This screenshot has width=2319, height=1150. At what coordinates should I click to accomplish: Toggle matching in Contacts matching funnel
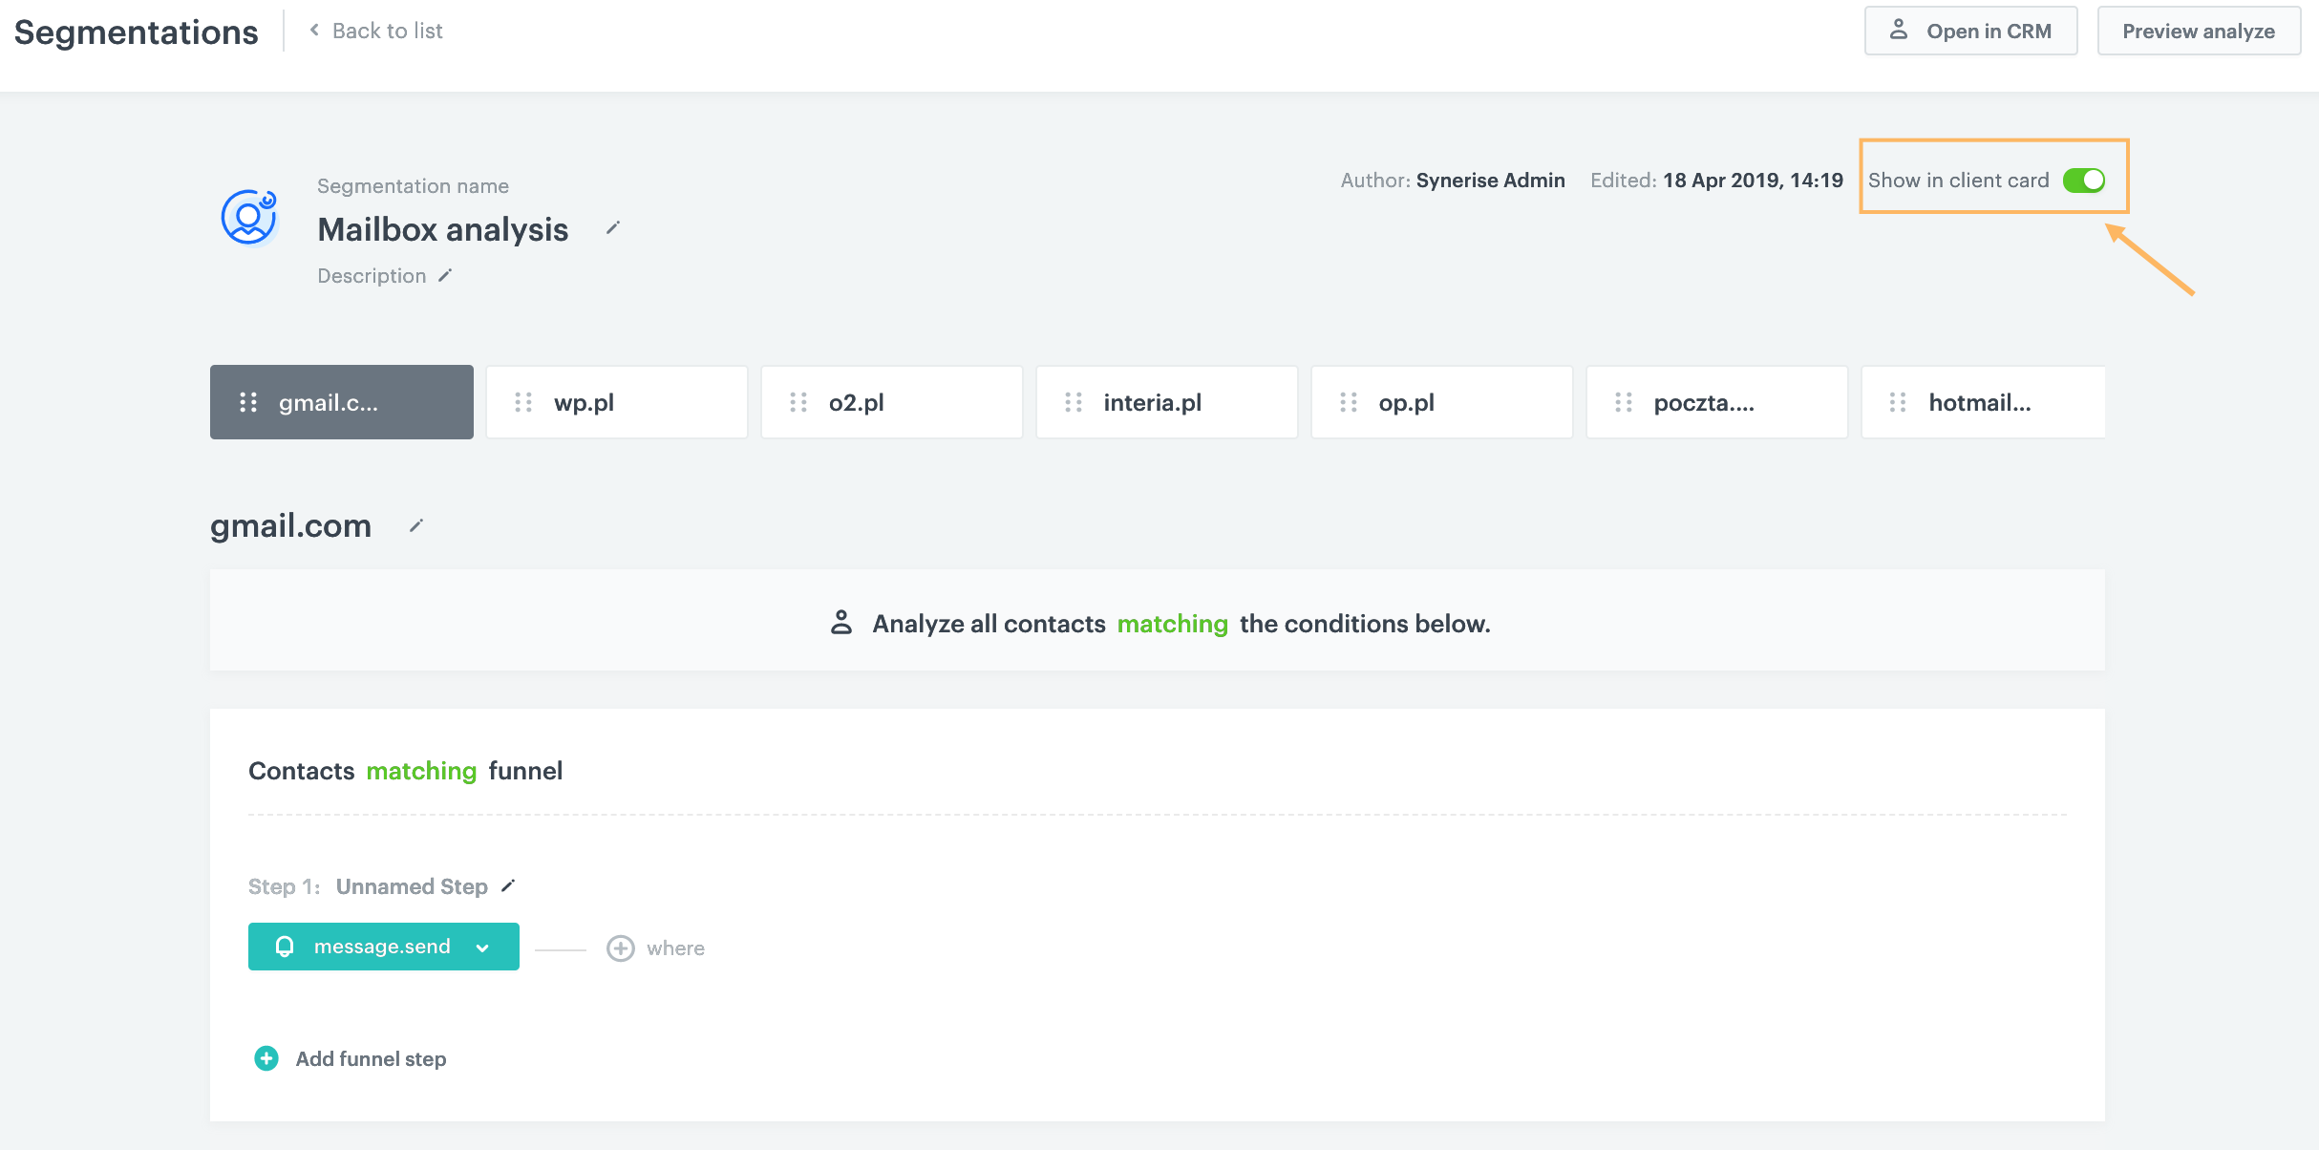(x=421, y=771)
